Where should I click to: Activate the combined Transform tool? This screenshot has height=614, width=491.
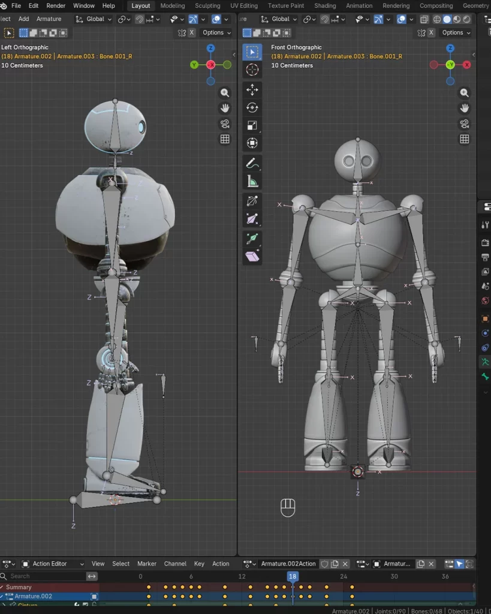pyautogui.click(x=252, y=143)
